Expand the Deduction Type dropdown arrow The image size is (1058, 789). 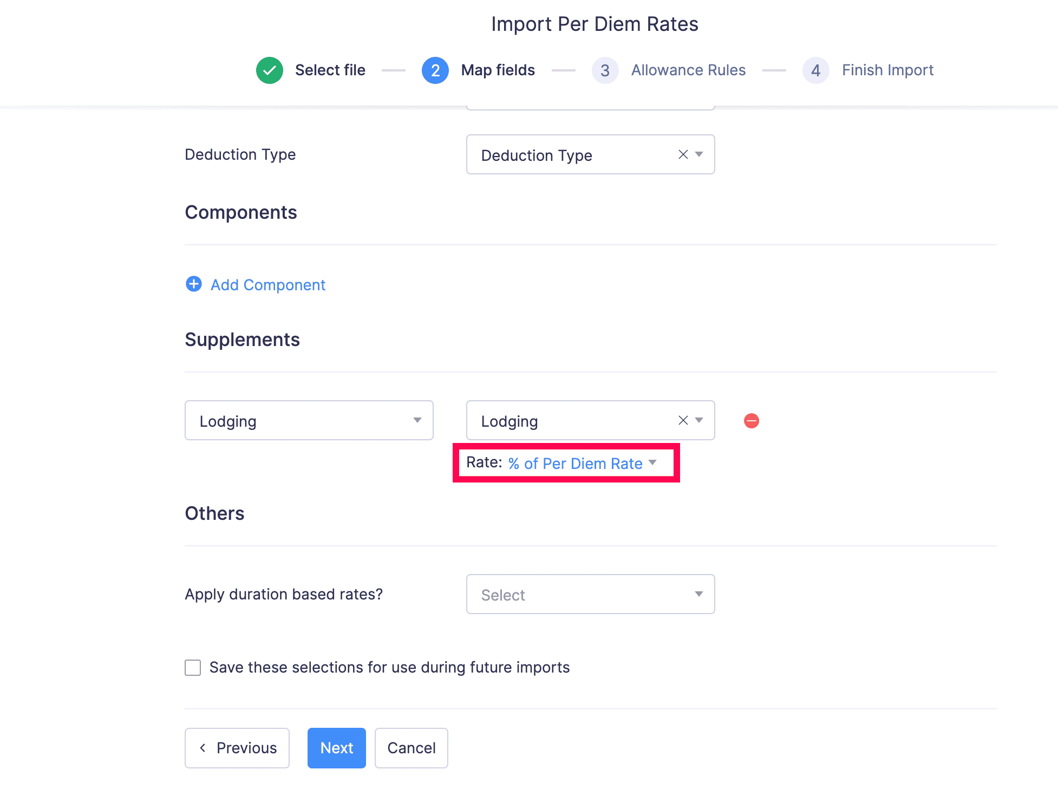(699, 154)
